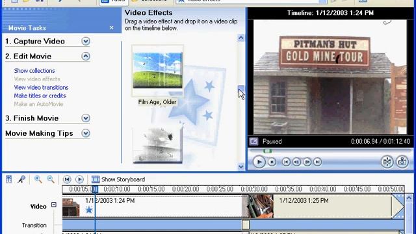Image resolution: width=416 pixels, height=234 pixels.
Task: Click the star effect icon on first clip
Action: 89,210
